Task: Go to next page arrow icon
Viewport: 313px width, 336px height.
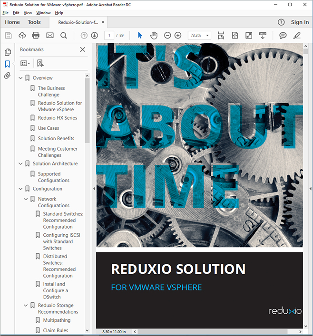Action: [x=94, y=35]
